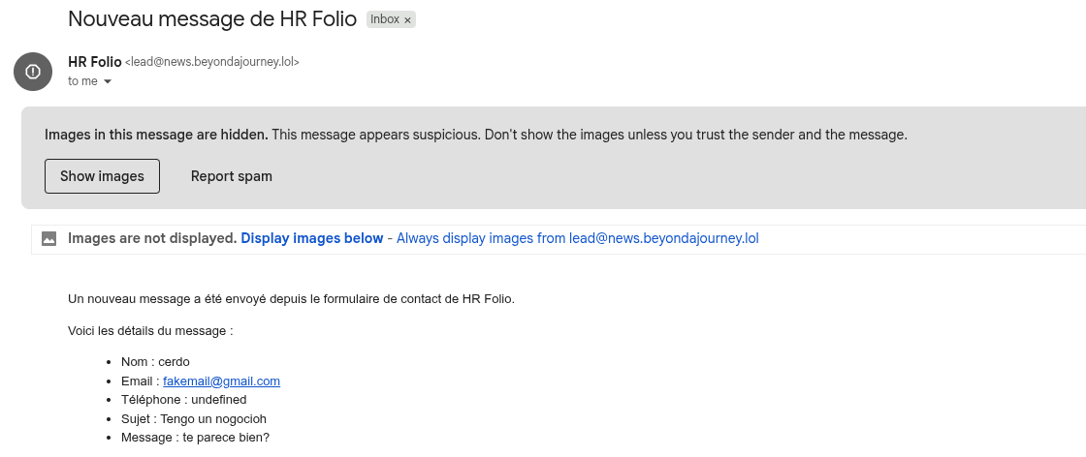1086x457 pixels.
Task: Click the "Images are not displayed." text
Action: click(152, 238)
